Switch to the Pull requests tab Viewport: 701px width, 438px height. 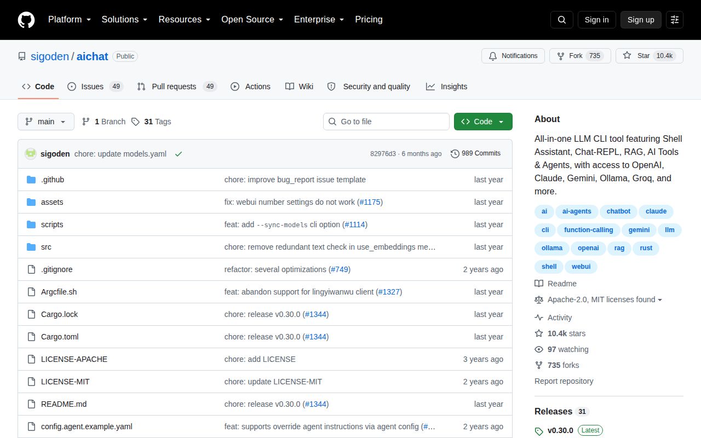(177, 87)
